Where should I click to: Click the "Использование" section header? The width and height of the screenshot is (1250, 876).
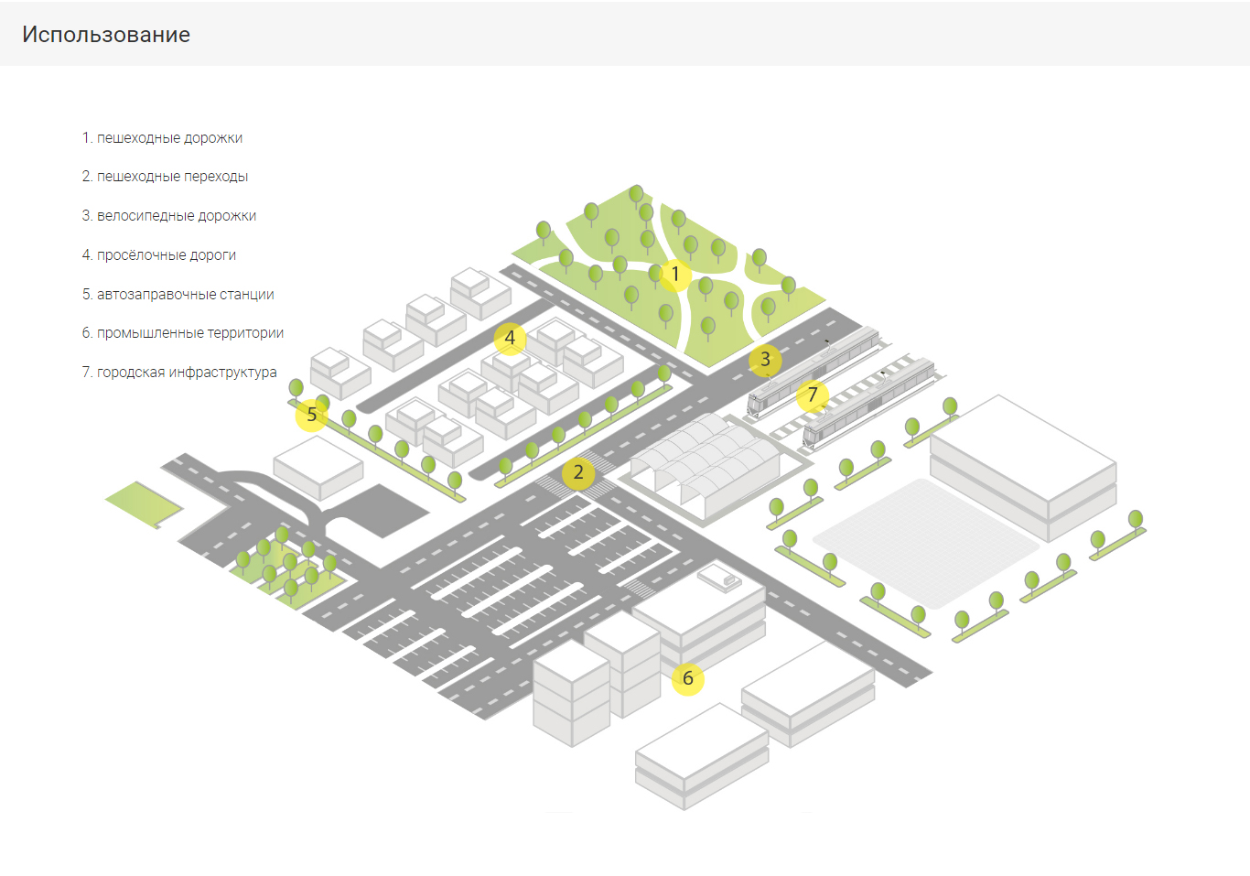[106, 35]
